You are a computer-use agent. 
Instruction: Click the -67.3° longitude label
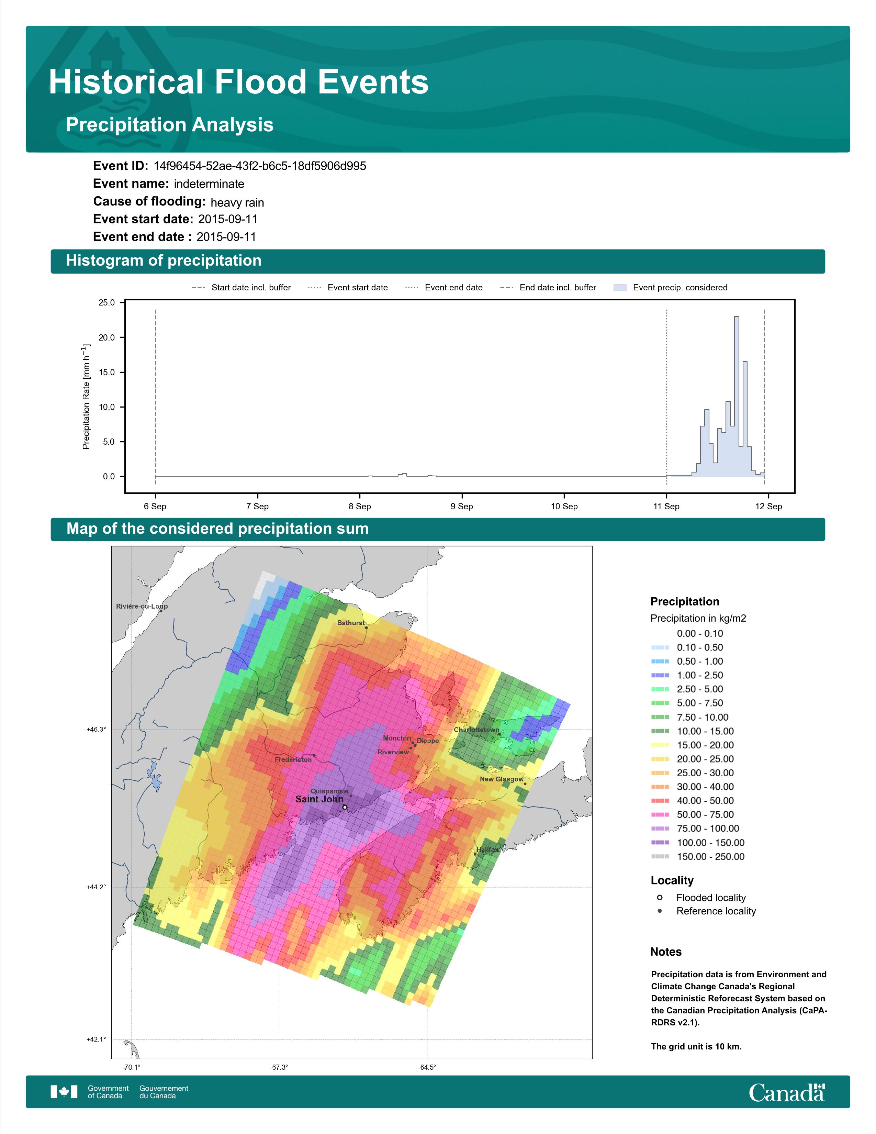[x=279, y=1068]
